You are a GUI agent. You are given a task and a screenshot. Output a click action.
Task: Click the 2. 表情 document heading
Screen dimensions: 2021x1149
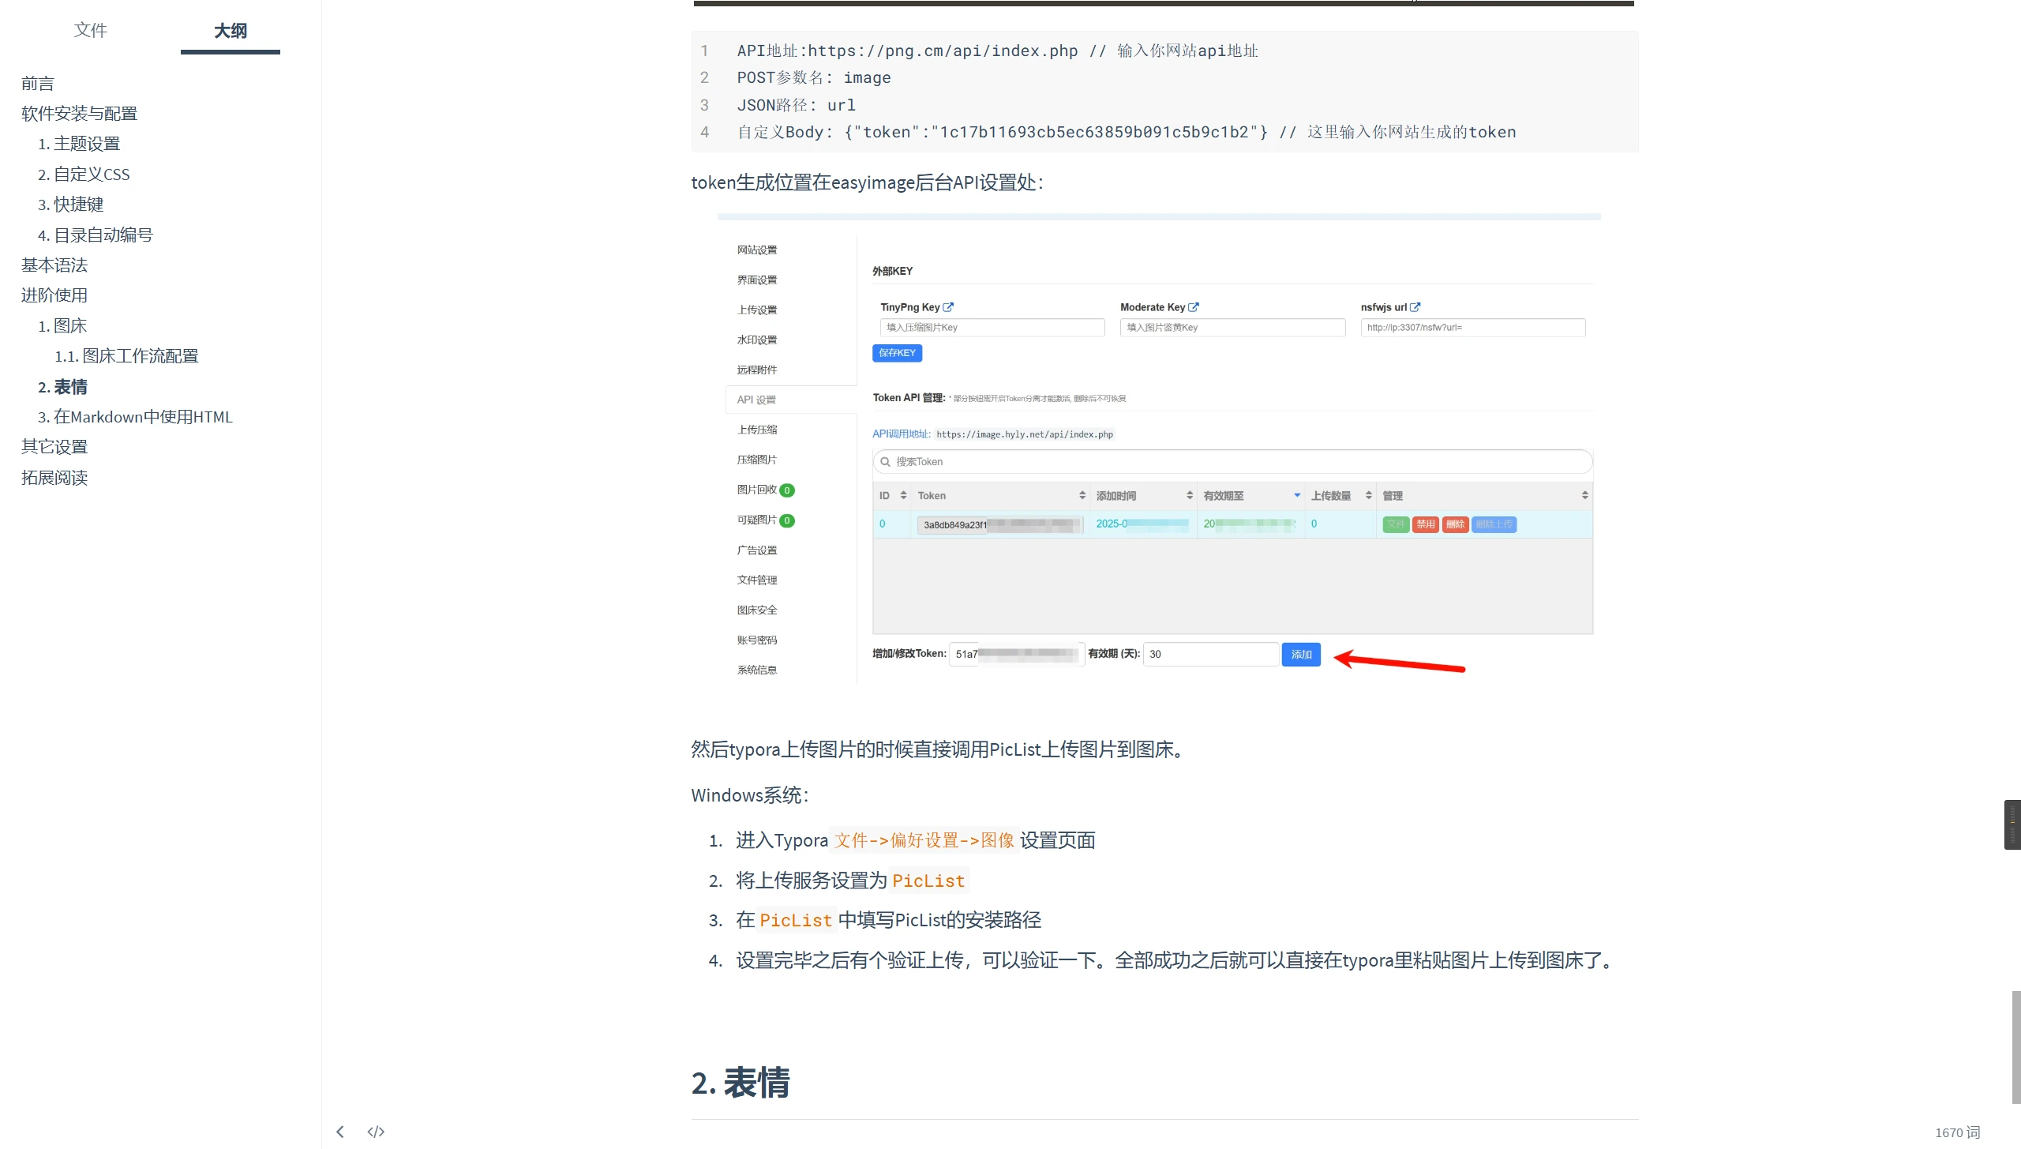[x=741, y=1082]
